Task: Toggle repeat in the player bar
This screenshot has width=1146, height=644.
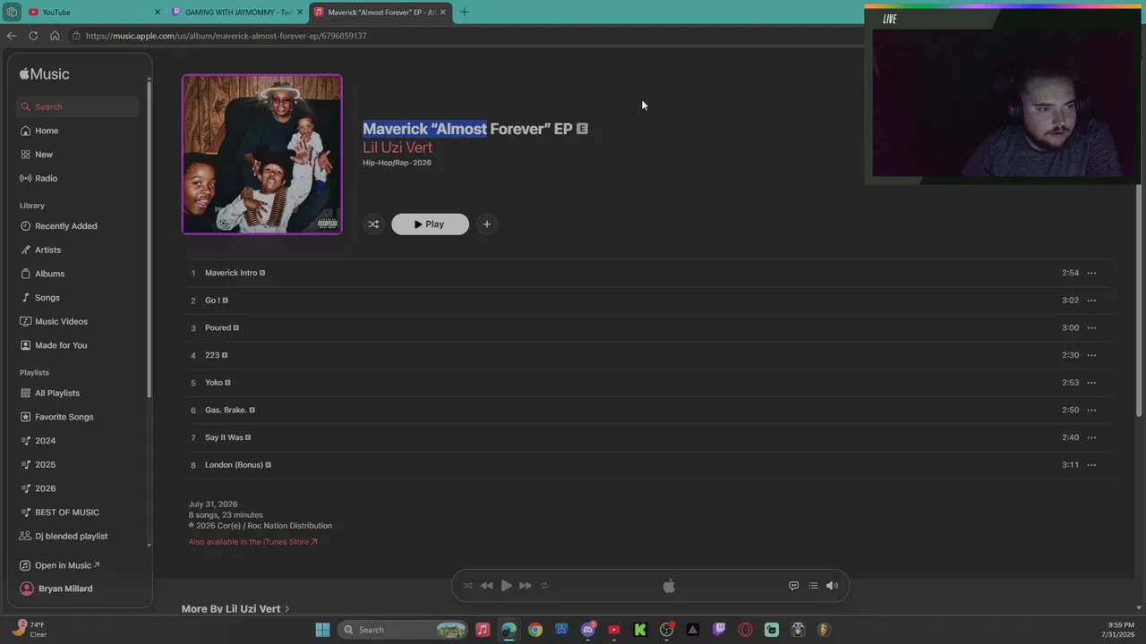Action: 543,586
